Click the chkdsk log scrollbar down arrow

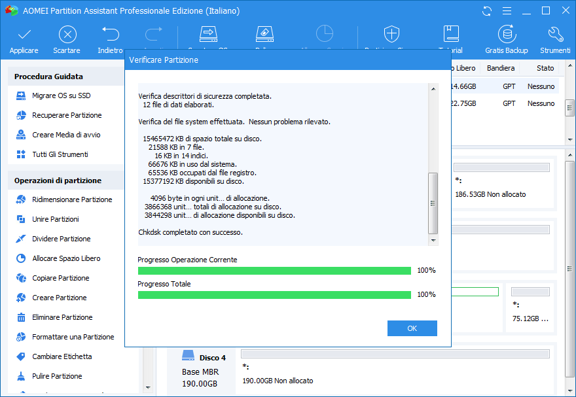point(433,241)
